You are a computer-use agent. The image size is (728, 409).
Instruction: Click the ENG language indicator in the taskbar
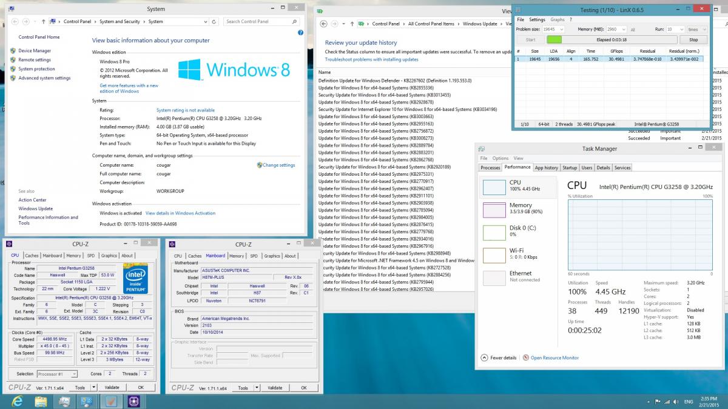pyautogui.click(x=689, y=401)
